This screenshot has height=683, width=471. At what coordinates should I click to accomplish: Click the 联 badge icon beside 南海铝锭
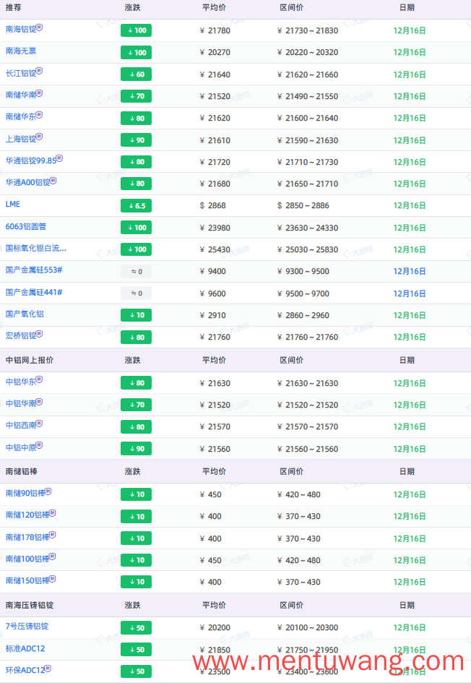click(x=39, y=27)
